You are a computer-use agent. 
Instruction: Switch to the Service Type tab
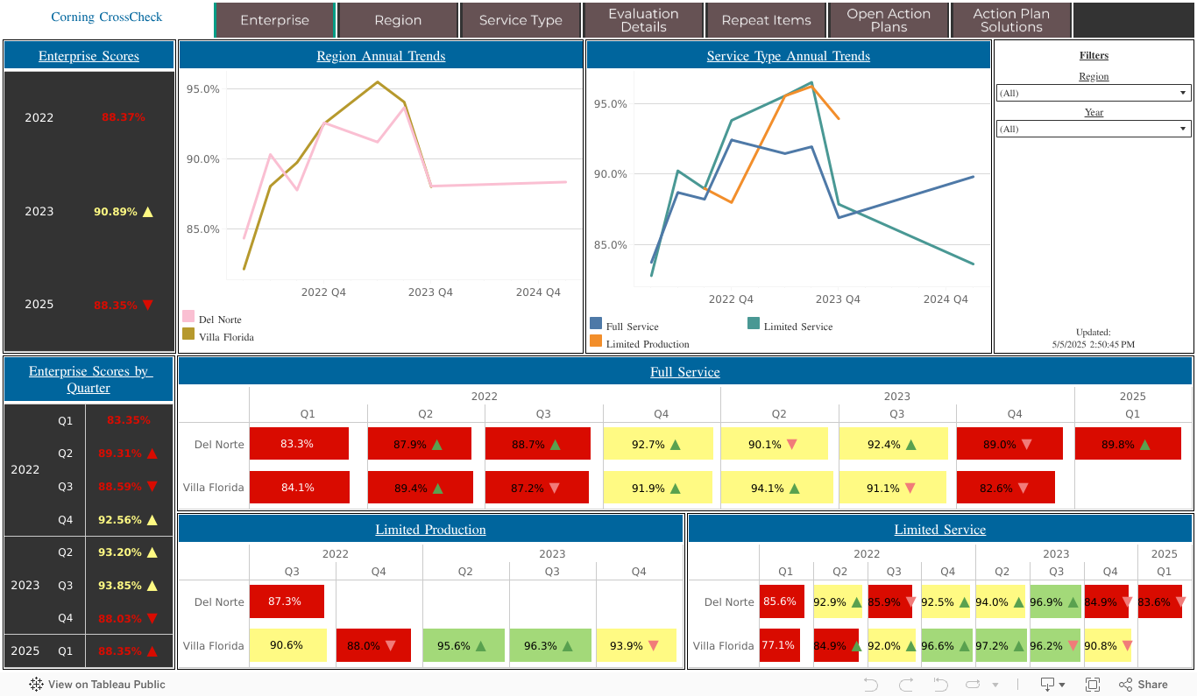(x=521, y=20)
